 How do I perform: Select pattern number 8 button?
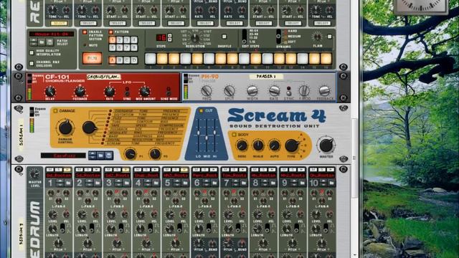[x=134, y=47]
